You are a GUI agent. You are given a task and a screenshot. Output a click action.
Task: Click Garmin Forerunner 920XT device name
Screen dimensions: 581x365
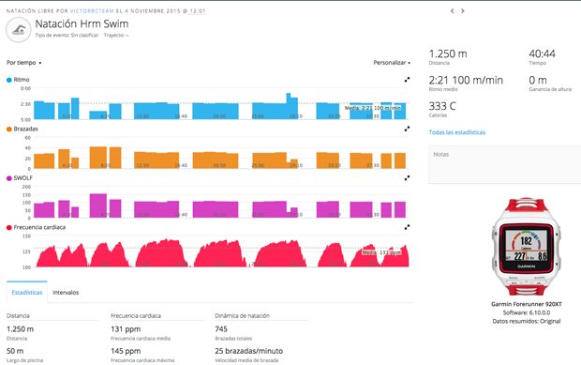(526, 304)
